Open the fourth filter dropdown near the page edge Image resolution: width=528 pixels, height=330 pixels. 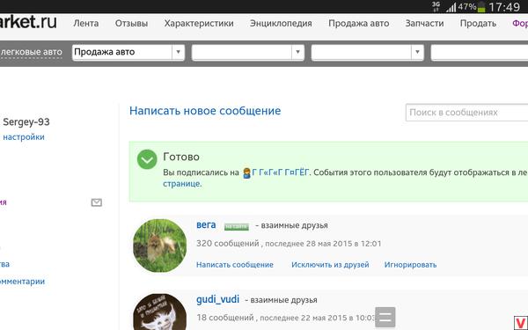(x=480, y=52)
